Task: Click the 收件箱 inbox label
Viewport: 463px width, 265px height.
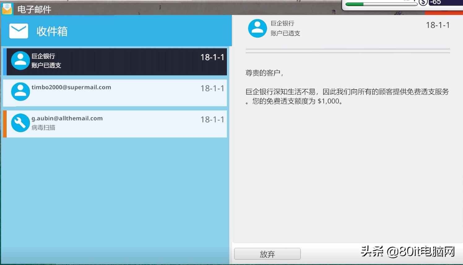Action: point(52,31)
